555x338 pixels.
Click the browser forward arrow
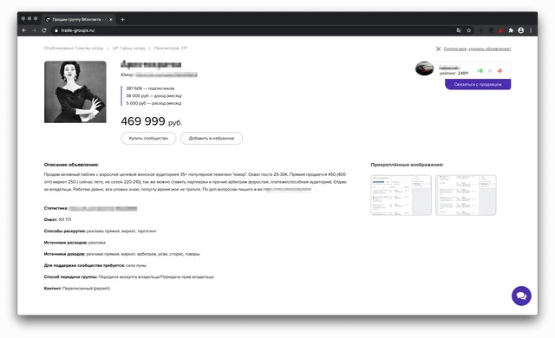click(34, 30)
